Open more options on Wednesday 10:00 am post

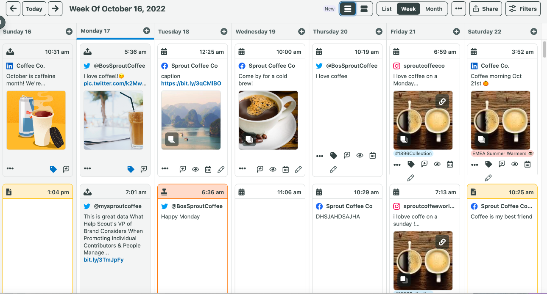point(242,169)
